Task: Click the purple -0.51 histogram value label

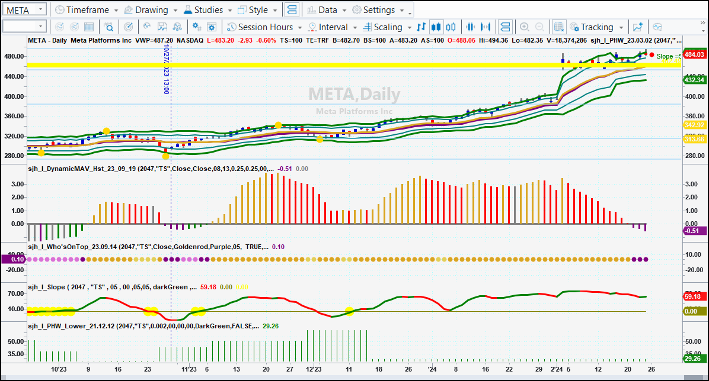Action: point(694,231)
